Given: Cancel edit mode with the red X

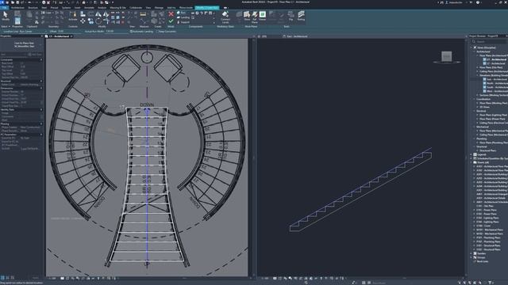Looking at the screenshot, I should [x=171, y=14].
